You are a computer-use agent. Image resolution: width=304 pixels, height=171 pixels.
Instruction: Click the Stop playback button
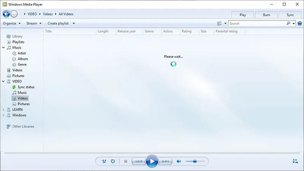(x=126, y=161)
